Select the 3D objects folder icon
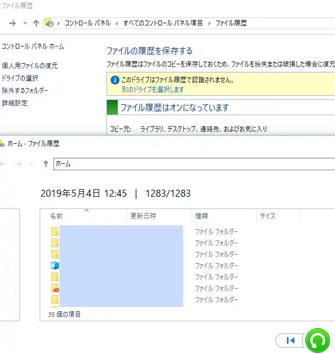335x354 pixels. pyautogui.click(x=55, y=265)
